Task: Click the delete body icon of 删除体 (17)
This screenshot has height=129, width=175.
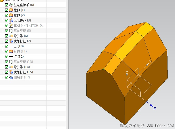Action: [x=11, y=77]
